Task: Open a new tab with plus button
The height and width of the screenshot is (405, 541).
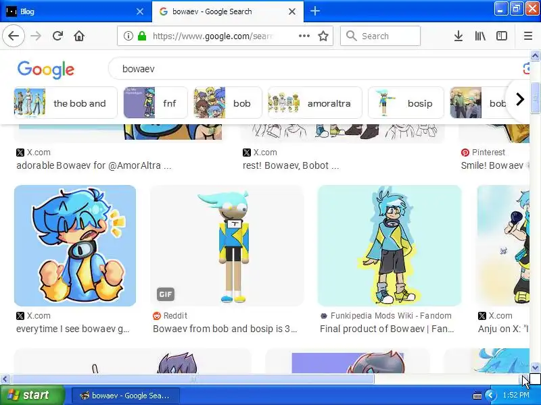Action: (314, 11)
